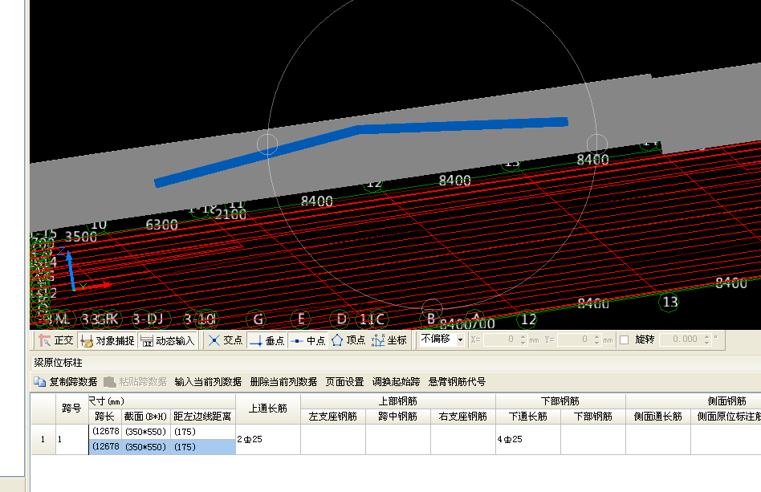This screenshot has height=492, width=761.
Task: Increase rotation angle with up stepper
Action: 706,337
